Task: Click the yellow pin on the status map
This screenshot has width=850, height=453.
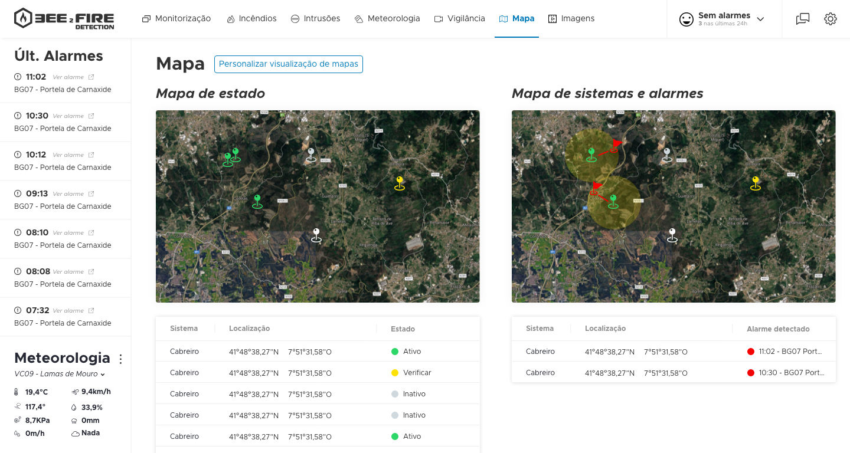Action: tap(400, 183)
